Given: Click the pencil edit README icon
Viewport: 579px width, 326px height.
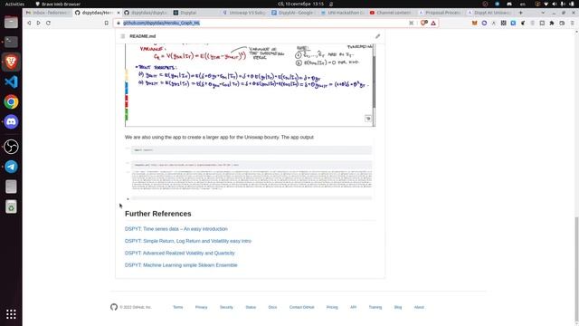Looking at the screenshot, I should click(377, 36).
